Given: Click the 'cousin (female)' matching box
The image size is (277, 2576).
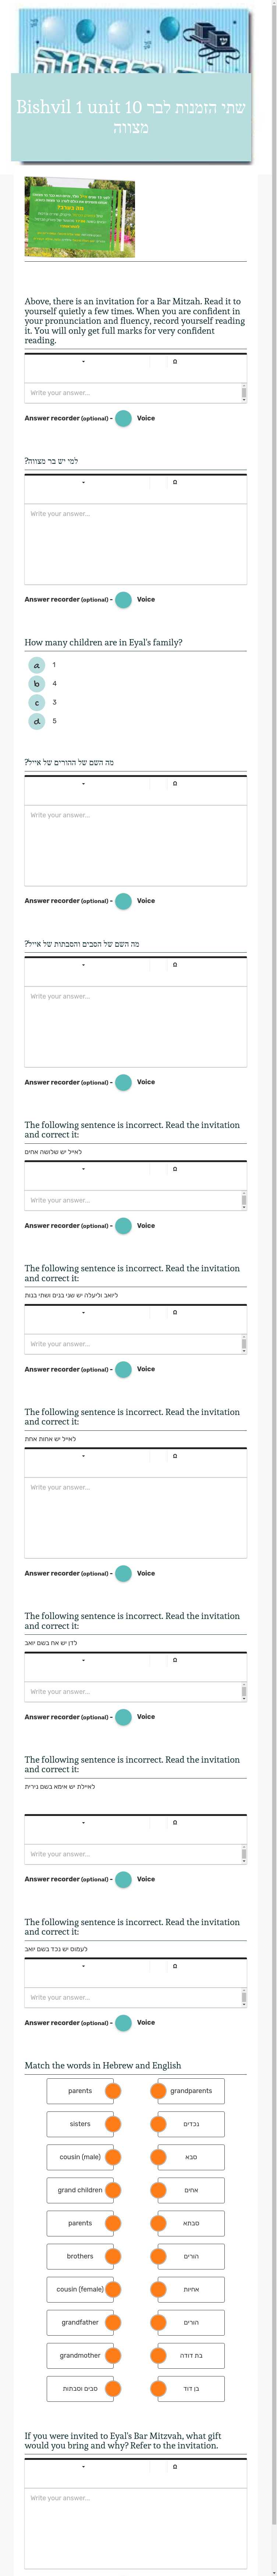Looking at the screenshot, I should point(80,2289).
